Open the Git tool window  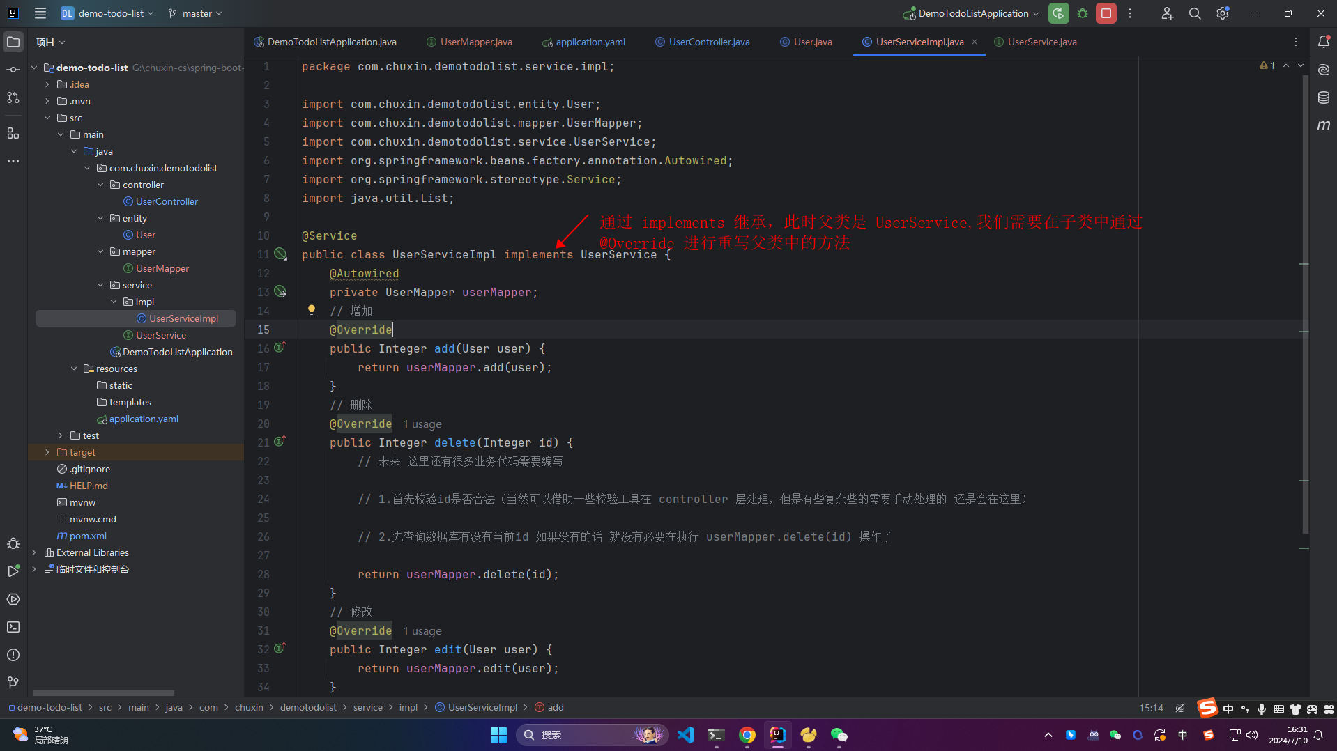13,683
